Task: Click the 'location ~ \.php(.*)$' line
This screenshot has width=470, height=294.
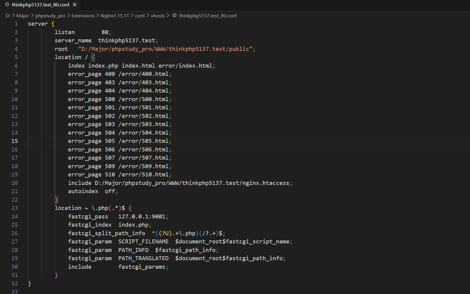Action: 93,208
